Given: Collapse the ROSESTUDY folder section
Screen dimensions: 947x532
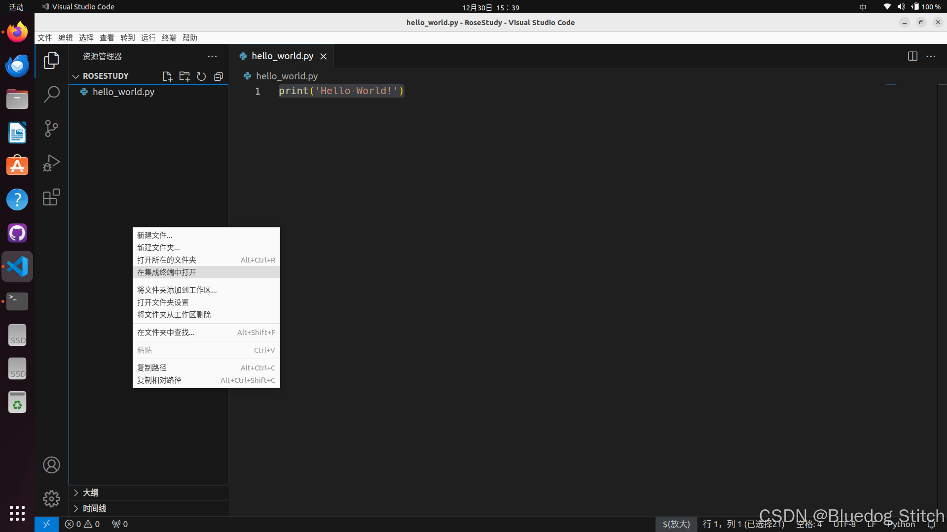Looking at the screenshot, I should coord(76,76).
